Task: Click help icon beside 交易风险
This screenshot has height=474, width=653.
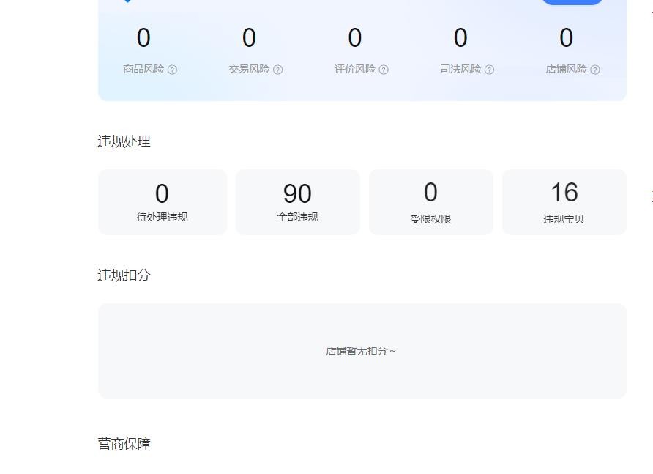Action: pos(278,70)
